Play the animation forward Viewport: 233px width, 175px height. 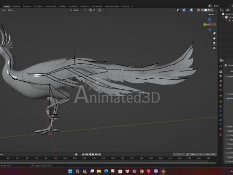coord(93,155)
